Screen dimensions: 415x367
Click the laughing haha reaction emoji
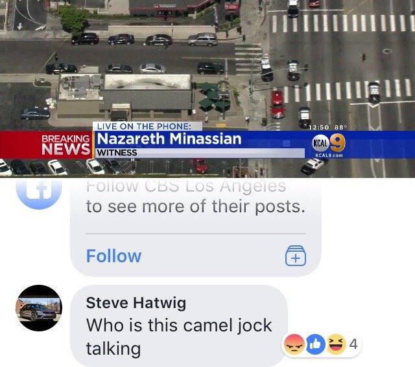click(337, 344)
